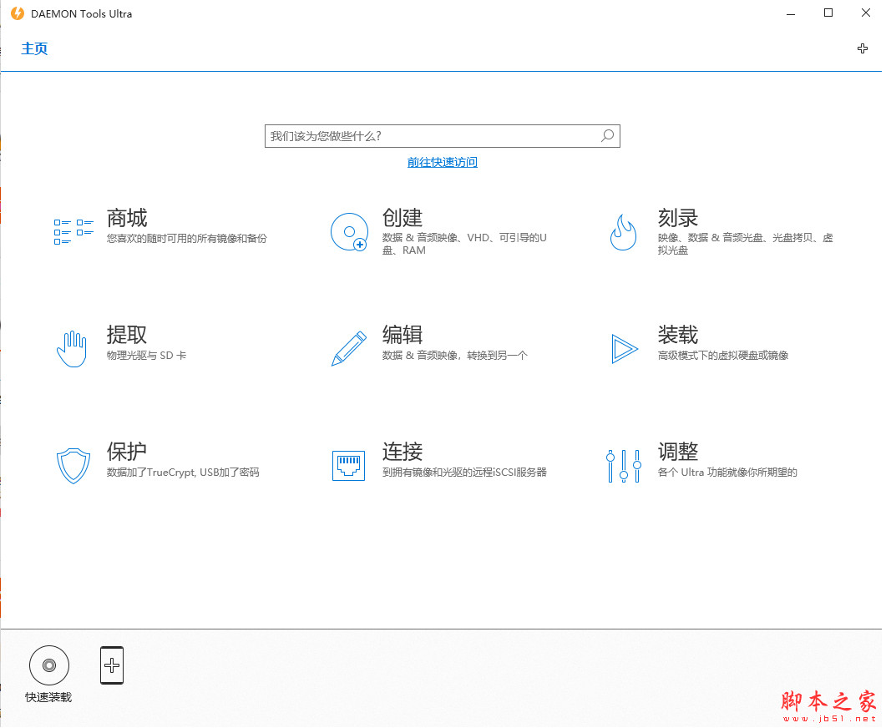Screen dimensions: 886x728
Task: Focus the 我们该为您做些什么 search field
Action: (430, 135)
